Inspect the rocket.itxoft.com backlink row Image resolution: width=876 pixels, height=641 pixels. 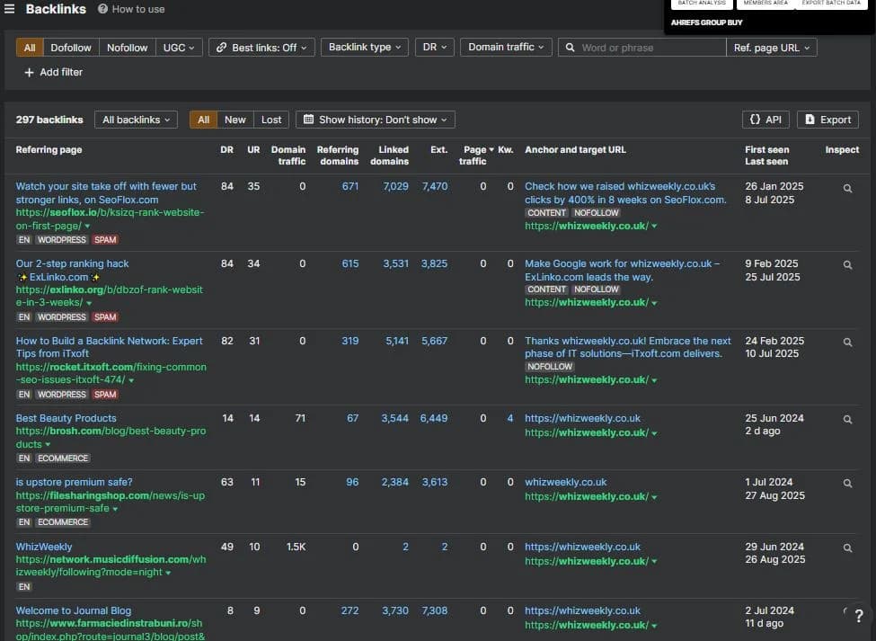[847, 342]
